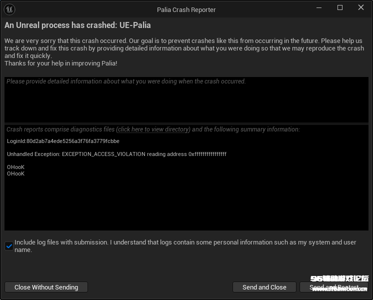
Task: Minimize the Palia Crash Reporter window
Action: (319, 8)
